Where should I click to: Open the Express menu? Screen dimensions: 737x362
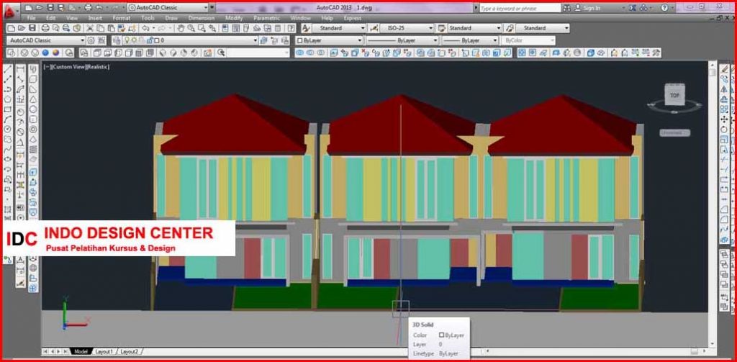click(353, 18)
